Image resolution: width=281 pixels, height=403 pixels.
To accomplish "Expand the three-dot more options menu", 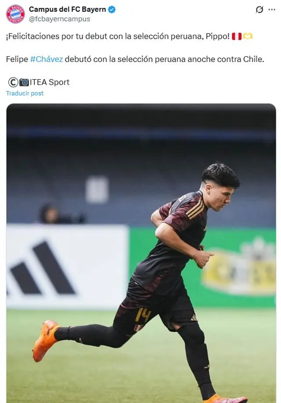I will point(272,10).
